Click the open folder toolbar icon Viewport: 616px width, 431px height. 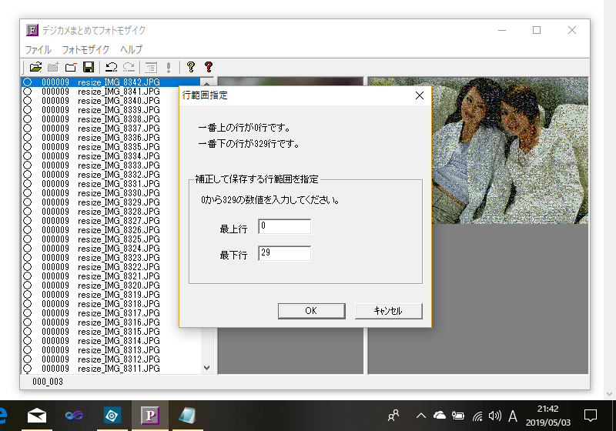click(35, 68)
